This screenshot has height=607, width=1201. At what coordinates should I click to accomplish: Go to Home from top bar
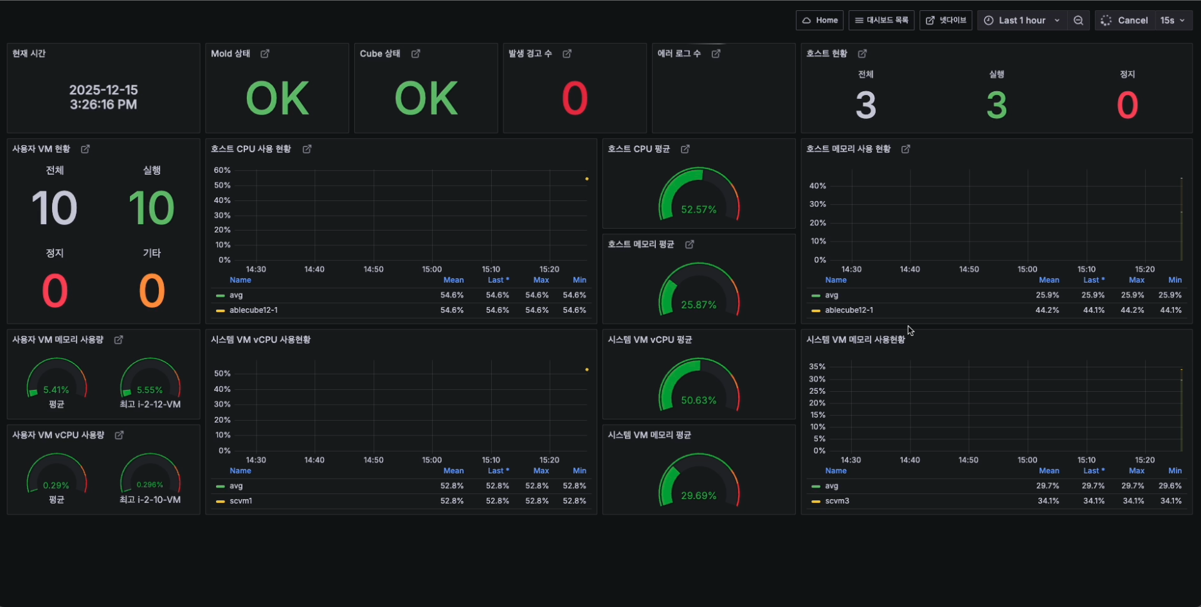coord(820,21)
